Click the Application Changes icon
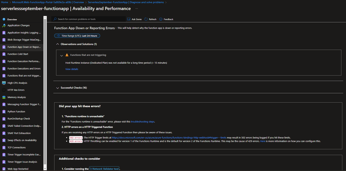The width and height of the screenshot is (346, 171). click(x=4, y=25)
